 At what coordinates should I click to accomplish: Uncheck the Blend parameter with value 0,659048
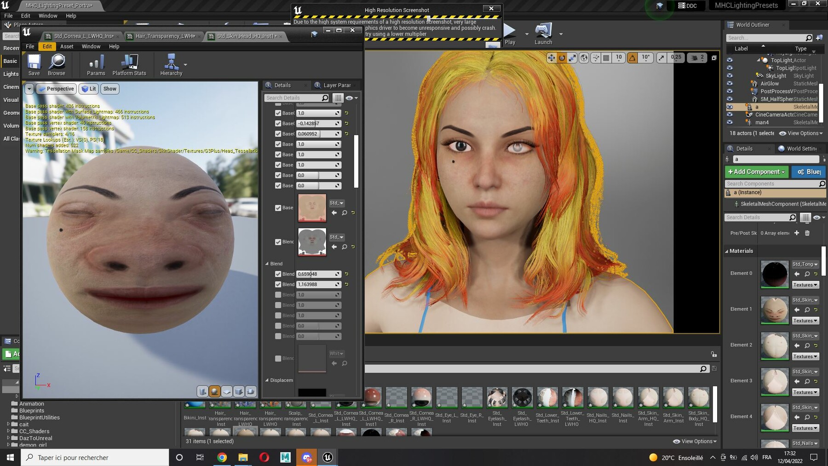tap(278, 274)
